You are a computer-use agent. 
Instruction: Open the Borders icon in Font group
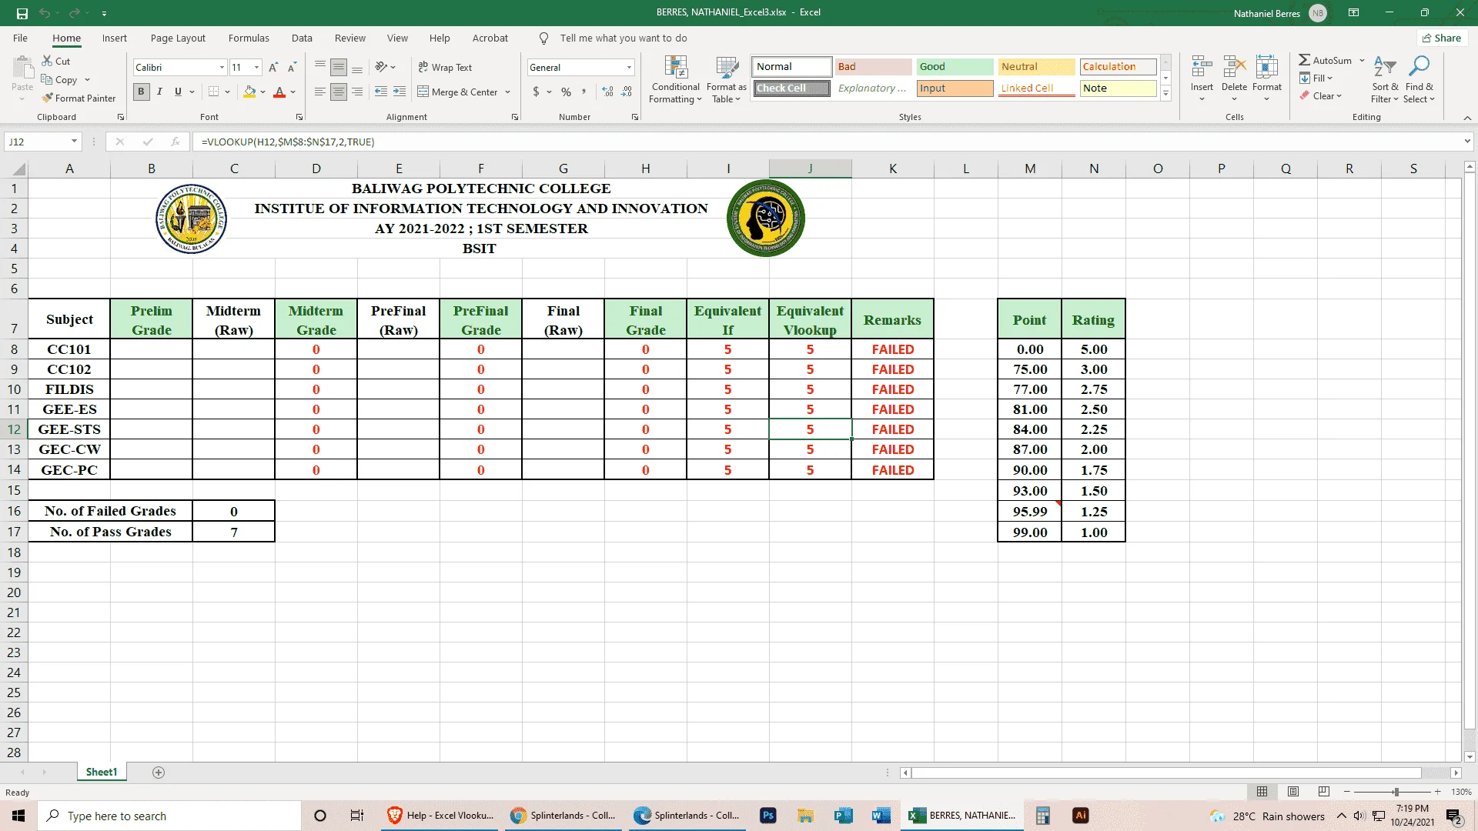[x=214, y=92]
